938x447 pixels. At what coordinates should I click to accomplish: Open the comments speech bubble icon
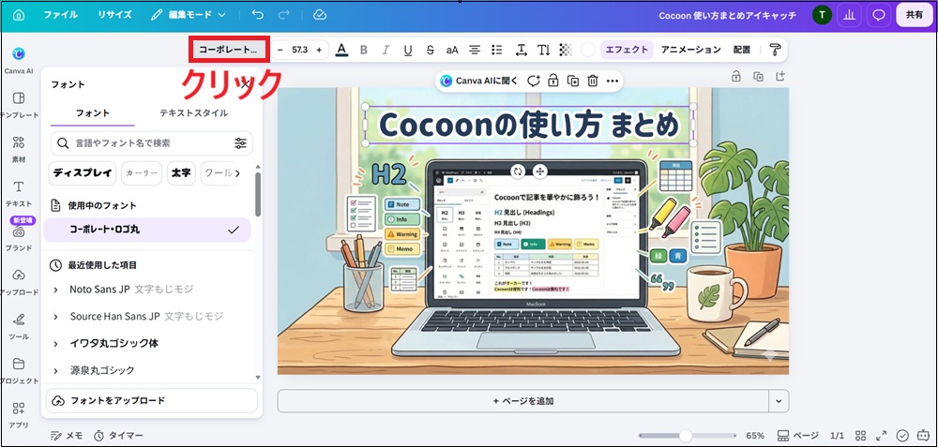pyautogui.click(x=878, y=16)
